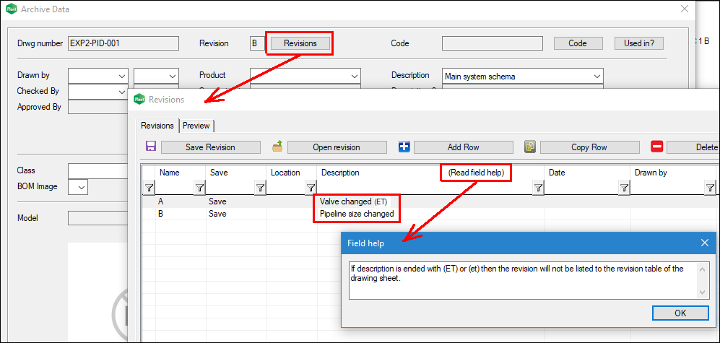This screenshot has height=343, width=720.
Task: Open the Description column filter icon
Action: 537,188
